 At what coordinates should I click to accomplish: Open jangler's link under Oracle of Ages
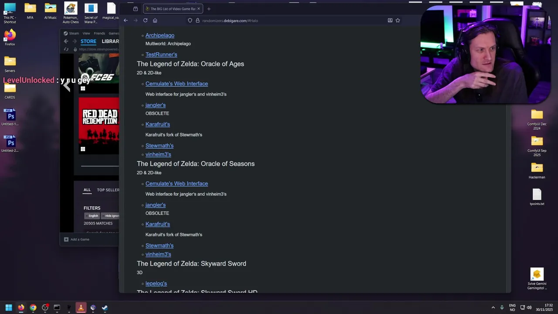click(x=156, y=105)
